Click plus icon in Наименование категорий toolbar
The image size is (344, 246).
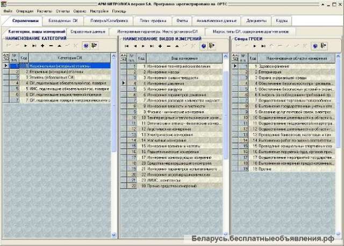(42, 47)
